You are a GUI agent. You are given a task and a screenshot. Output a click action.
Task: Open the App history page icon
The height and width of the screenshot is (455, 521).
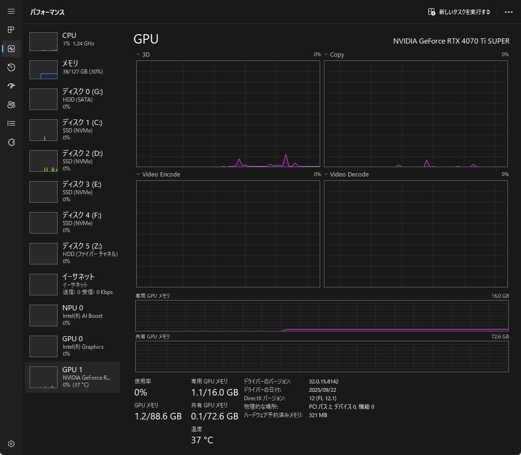11,67
